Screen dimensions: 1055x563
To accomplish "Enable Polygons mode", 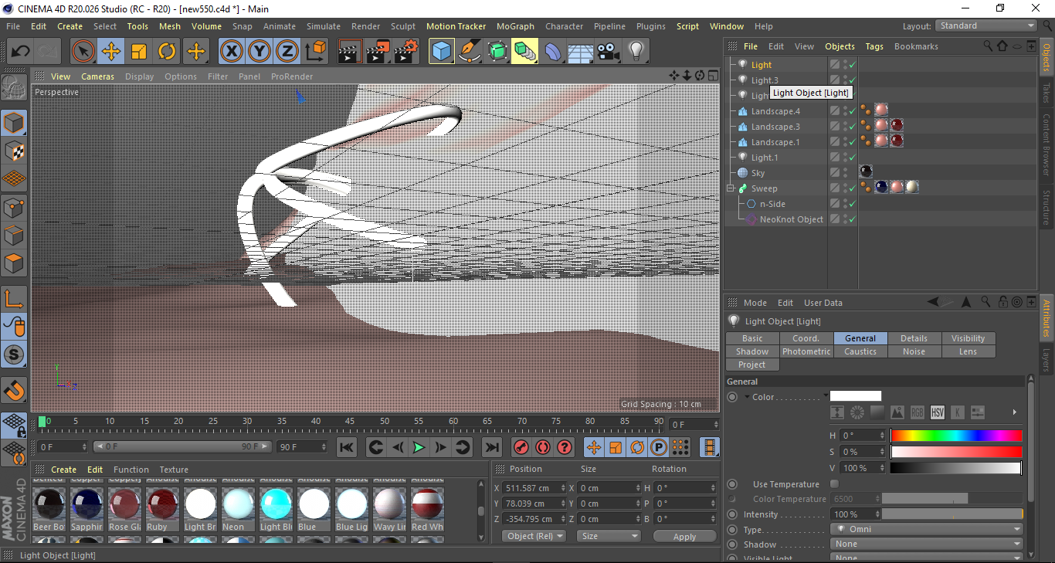I will (x=14, y=263).
